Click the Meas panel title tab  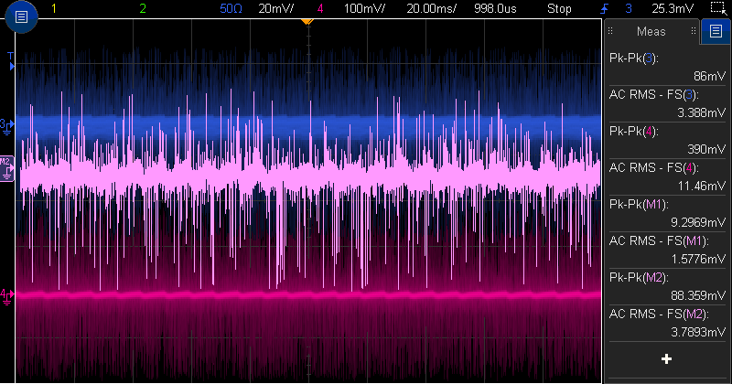651,31
